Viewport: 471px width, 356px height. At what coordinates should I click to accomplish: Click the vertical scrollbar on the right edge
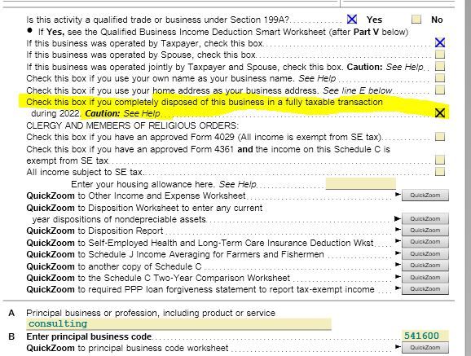(x=468, y=178)
